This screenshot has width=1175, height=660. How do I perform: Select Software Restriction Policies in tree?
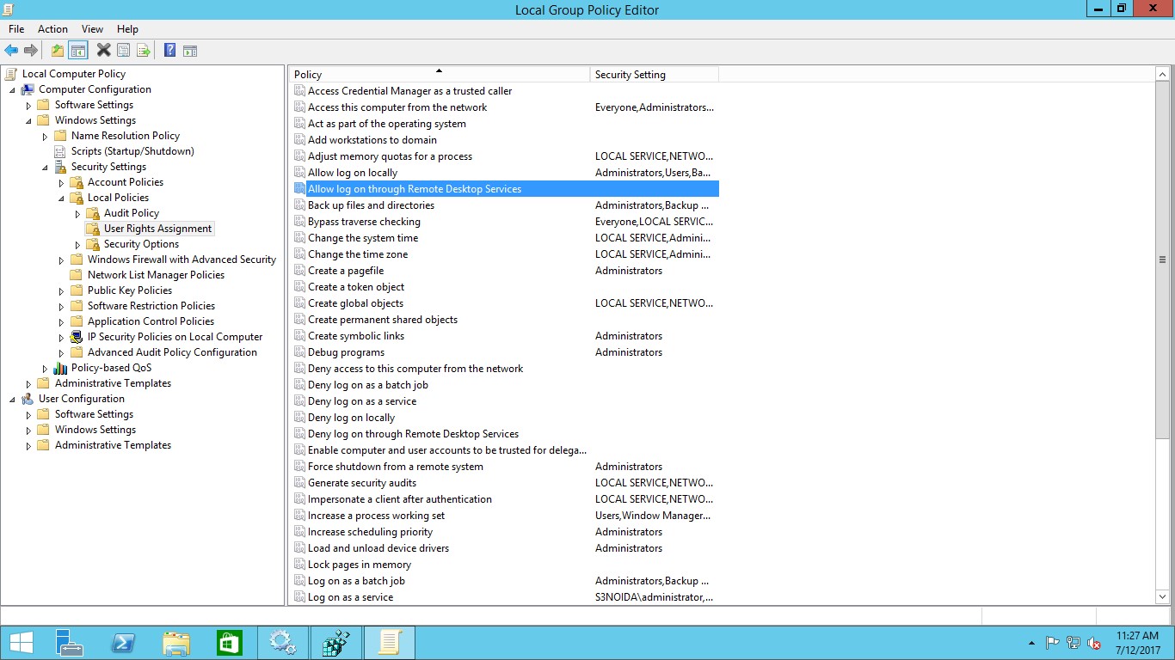pyautogui.click(x=151, y=306)
